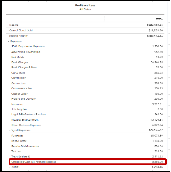Image resolution: width=171 pixels, height=172 pixels.
Task: Click the All Dates subtitle
Action: 85,9
